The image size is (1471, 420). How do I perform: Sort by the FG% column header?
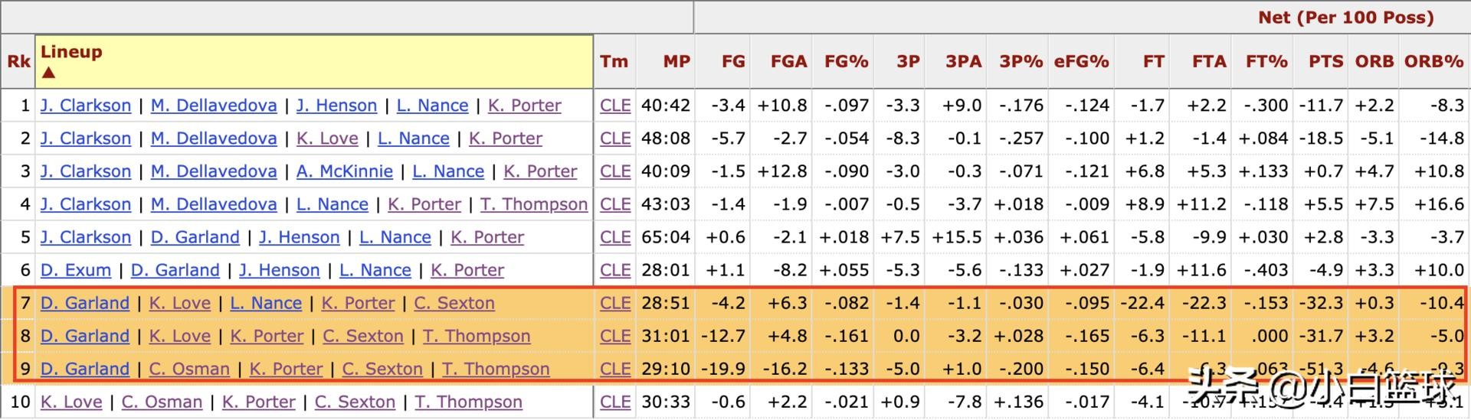[846, 62]
